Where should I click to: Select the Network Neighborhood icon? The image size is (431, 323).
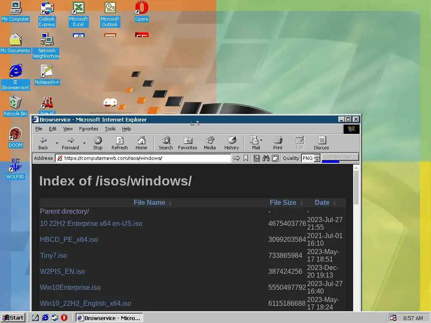(x=46, y=45)
